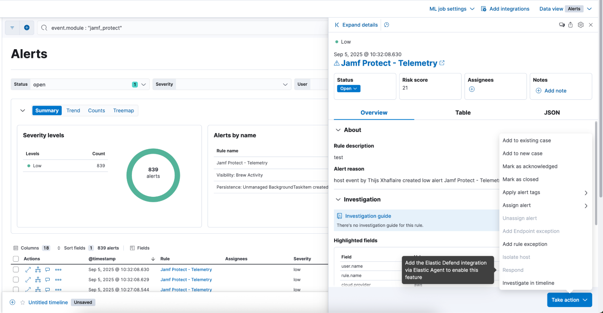
Task: Open the Take action dropdown
Action: (569, 300)
